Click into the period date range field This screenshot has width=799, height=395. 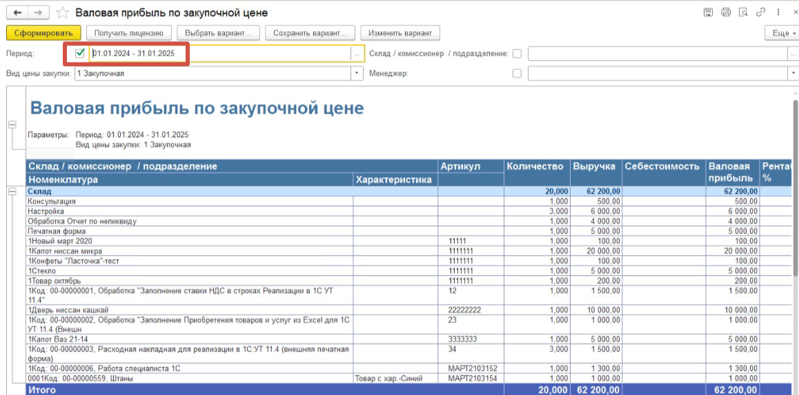(x=221, y=53)
